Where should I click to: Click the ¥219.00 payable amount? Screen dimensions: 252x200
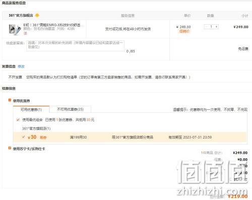point(237,196)
